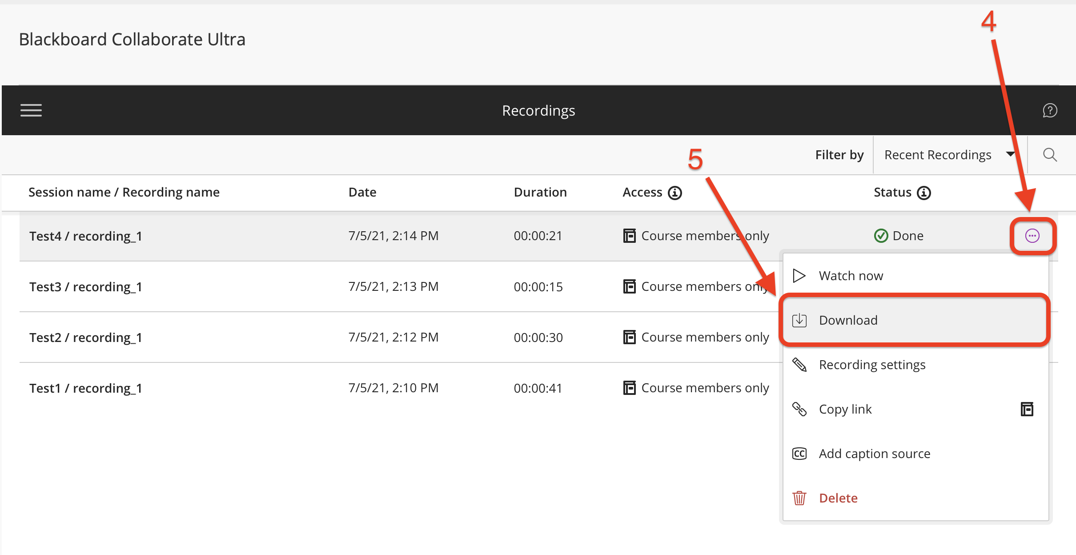Click the chain link icon
Viewport: 1076px width, 555px height.
pyautogui.click(x=799, y=409)
